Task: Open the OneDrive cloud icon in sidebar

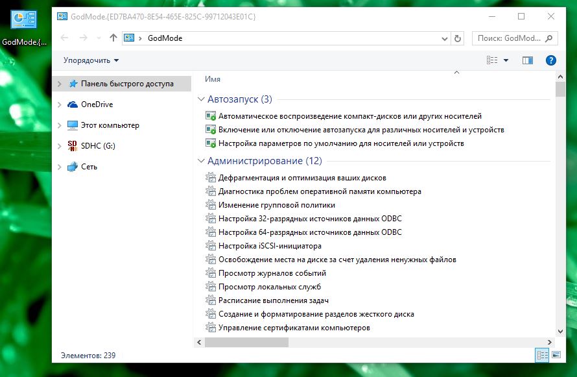Action: [x=73, y=104]
